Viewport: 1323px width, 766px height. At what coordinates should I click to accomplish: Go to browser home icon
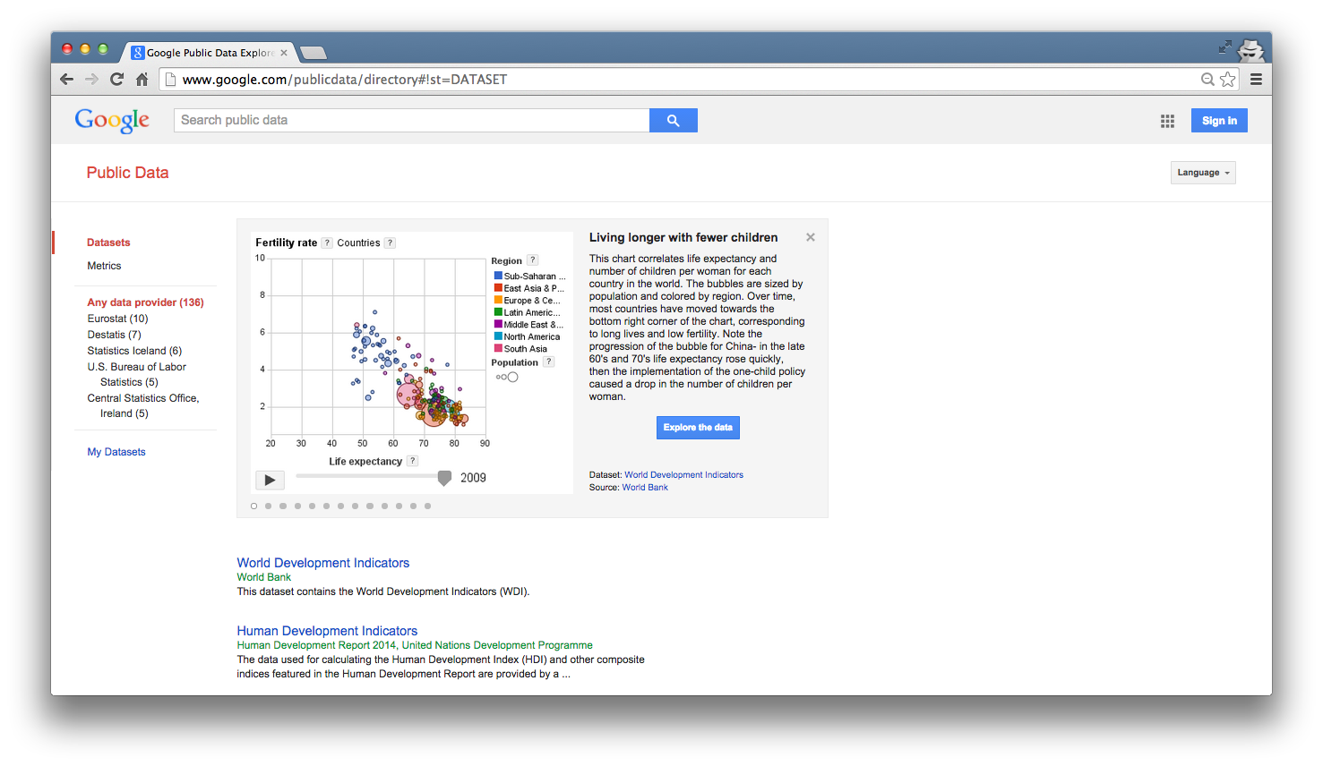pos(142,80)
